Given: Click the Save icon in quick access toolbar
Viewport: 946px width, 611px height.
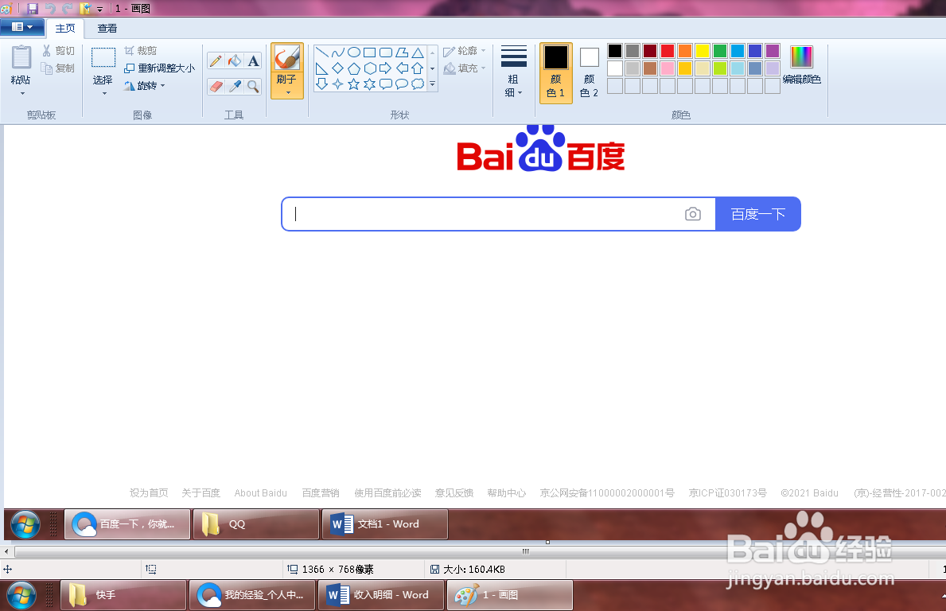Looking at the screenshot, I should [x=33, y=9].
